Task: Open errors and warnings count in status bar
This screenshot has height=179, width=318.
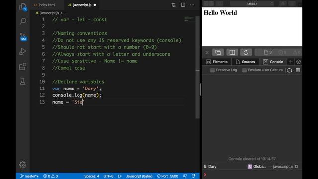Action: tap(51, 176)
